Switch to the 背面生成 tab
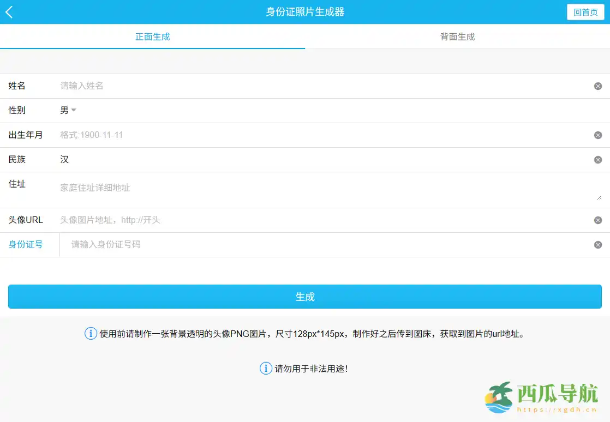610x422 pixels. [456, 37]
